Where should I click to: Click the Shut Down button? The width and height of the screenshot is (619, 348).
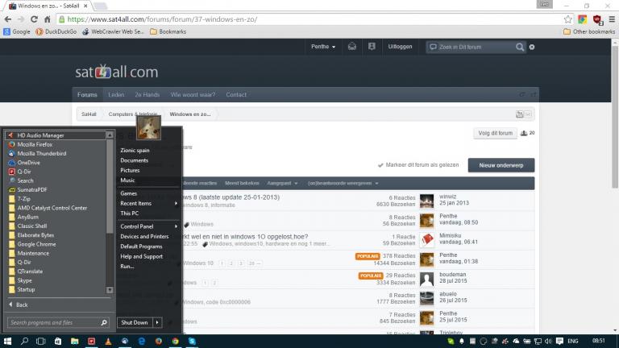click(135, 323)
